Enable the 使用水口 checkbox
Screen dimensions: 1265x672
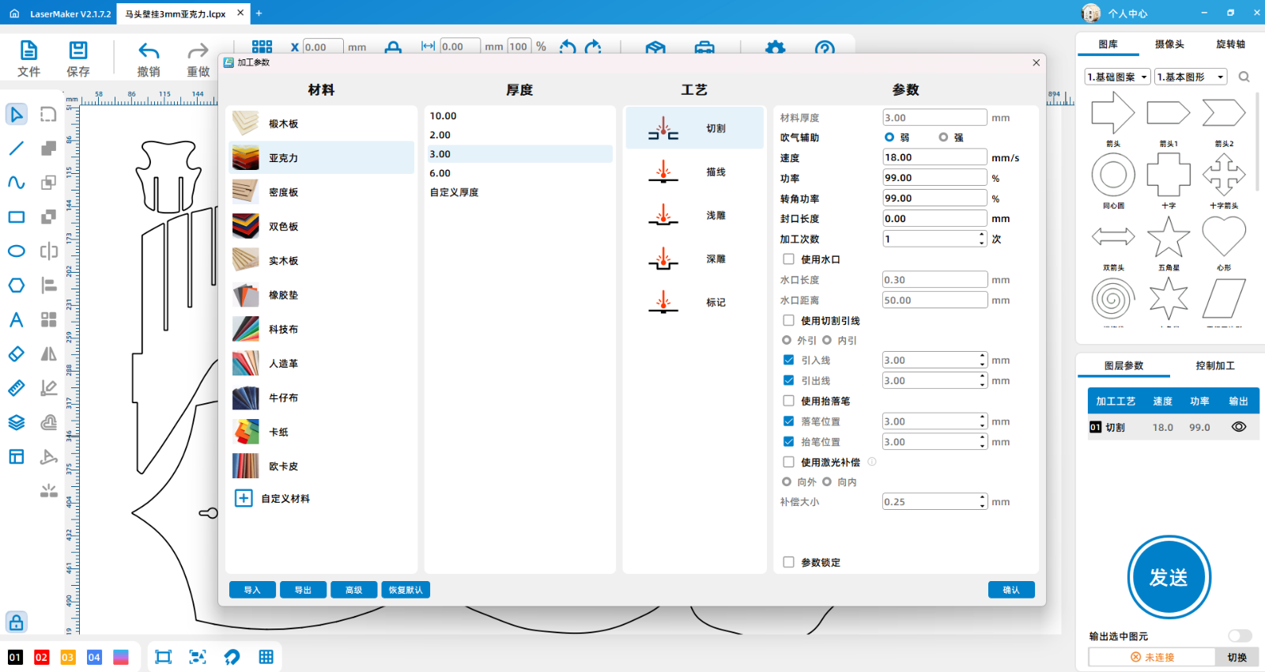pyautogui.click(x=788, y=259)
